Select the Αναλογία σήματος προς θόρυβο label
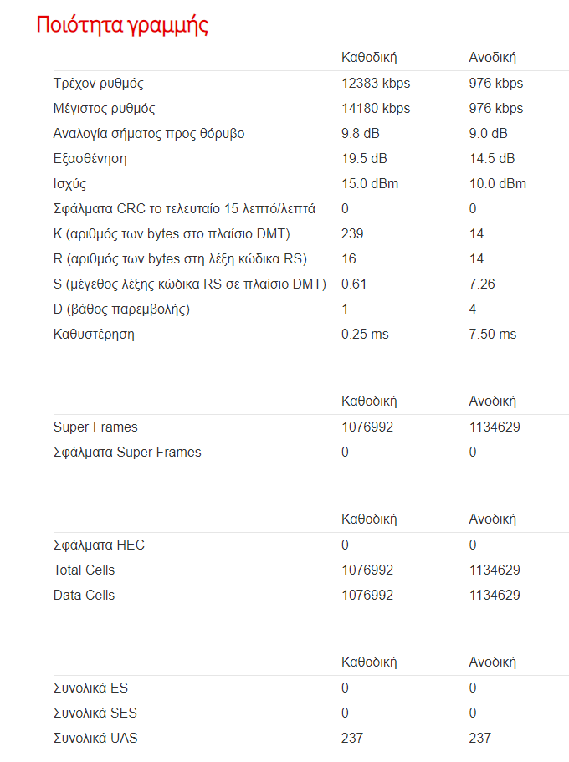 [149, 134]
